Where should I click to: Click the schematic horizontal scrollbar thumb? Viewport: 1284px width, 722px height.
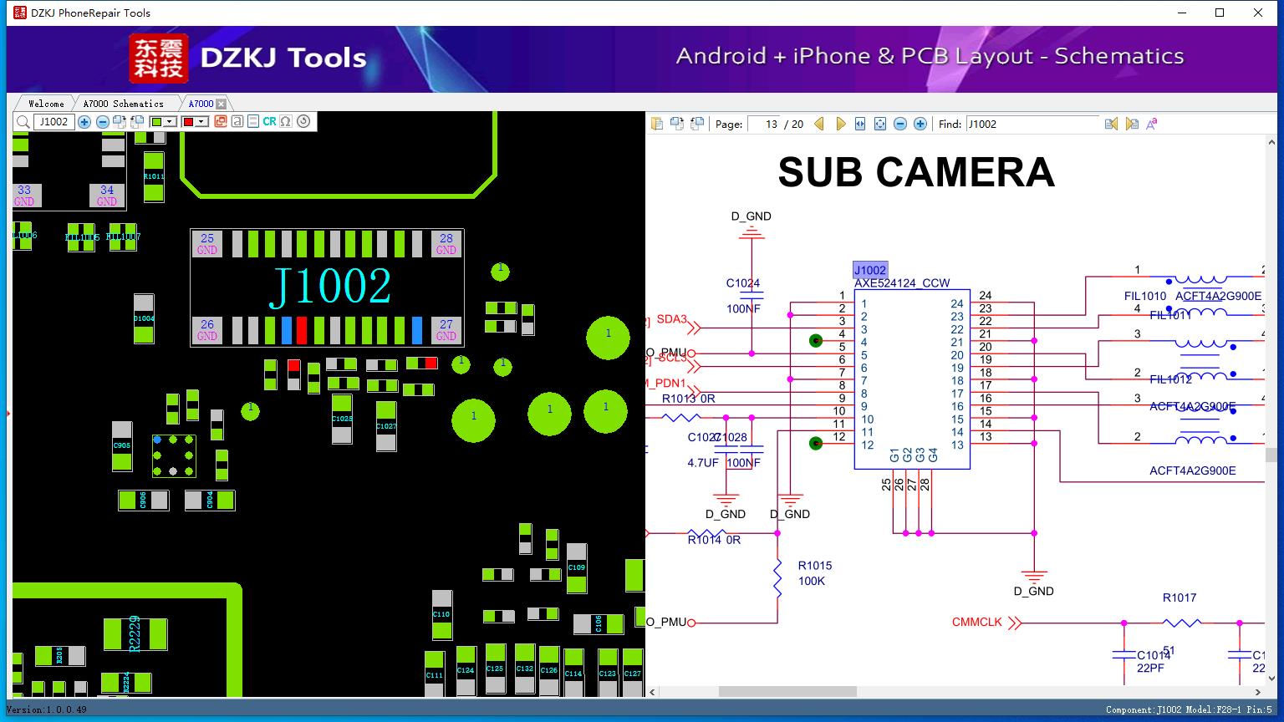tap(787, 692)
